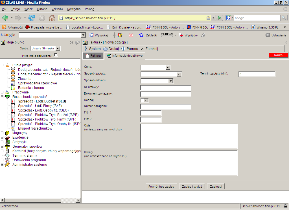
Task: Open the Cena dropdown
Action: pos(168,67)
